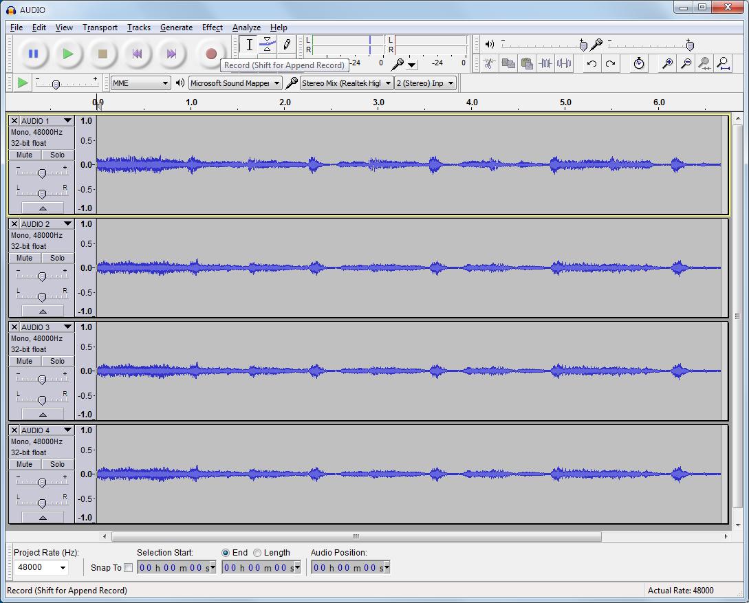The image size is (749, 603).
Task: Click the Zoom In magnifier icon
Action: 666,64
